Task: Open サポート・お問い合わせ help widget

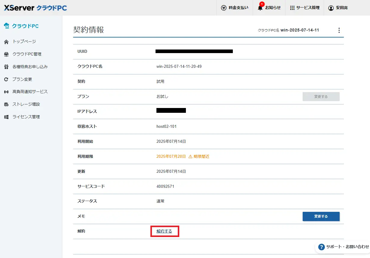Action: pos(344,247)
